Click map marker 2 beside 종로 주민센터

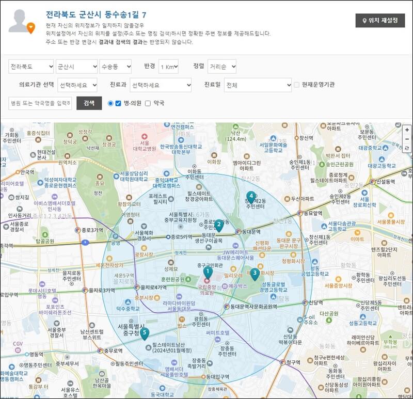click(x=219, y=224)
